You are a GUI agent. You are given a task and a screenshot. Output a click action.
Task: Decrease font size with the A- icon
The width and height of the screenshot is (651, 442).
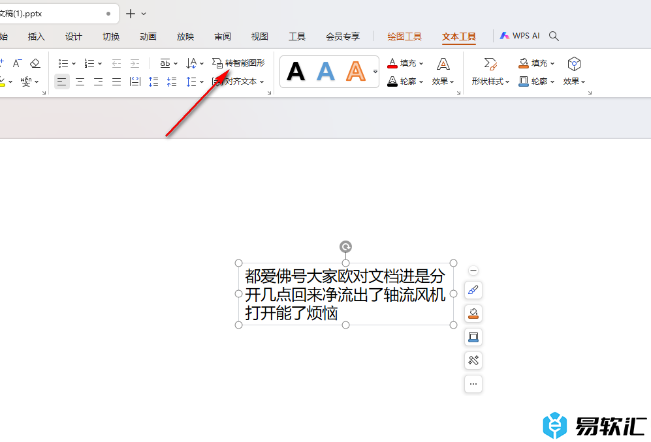(x=17, y=63)
